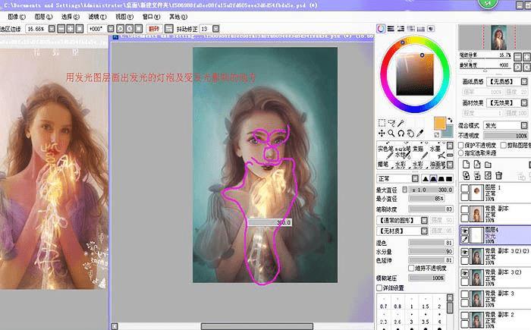Select the eyedropper color picker tool

coord(420,134)
